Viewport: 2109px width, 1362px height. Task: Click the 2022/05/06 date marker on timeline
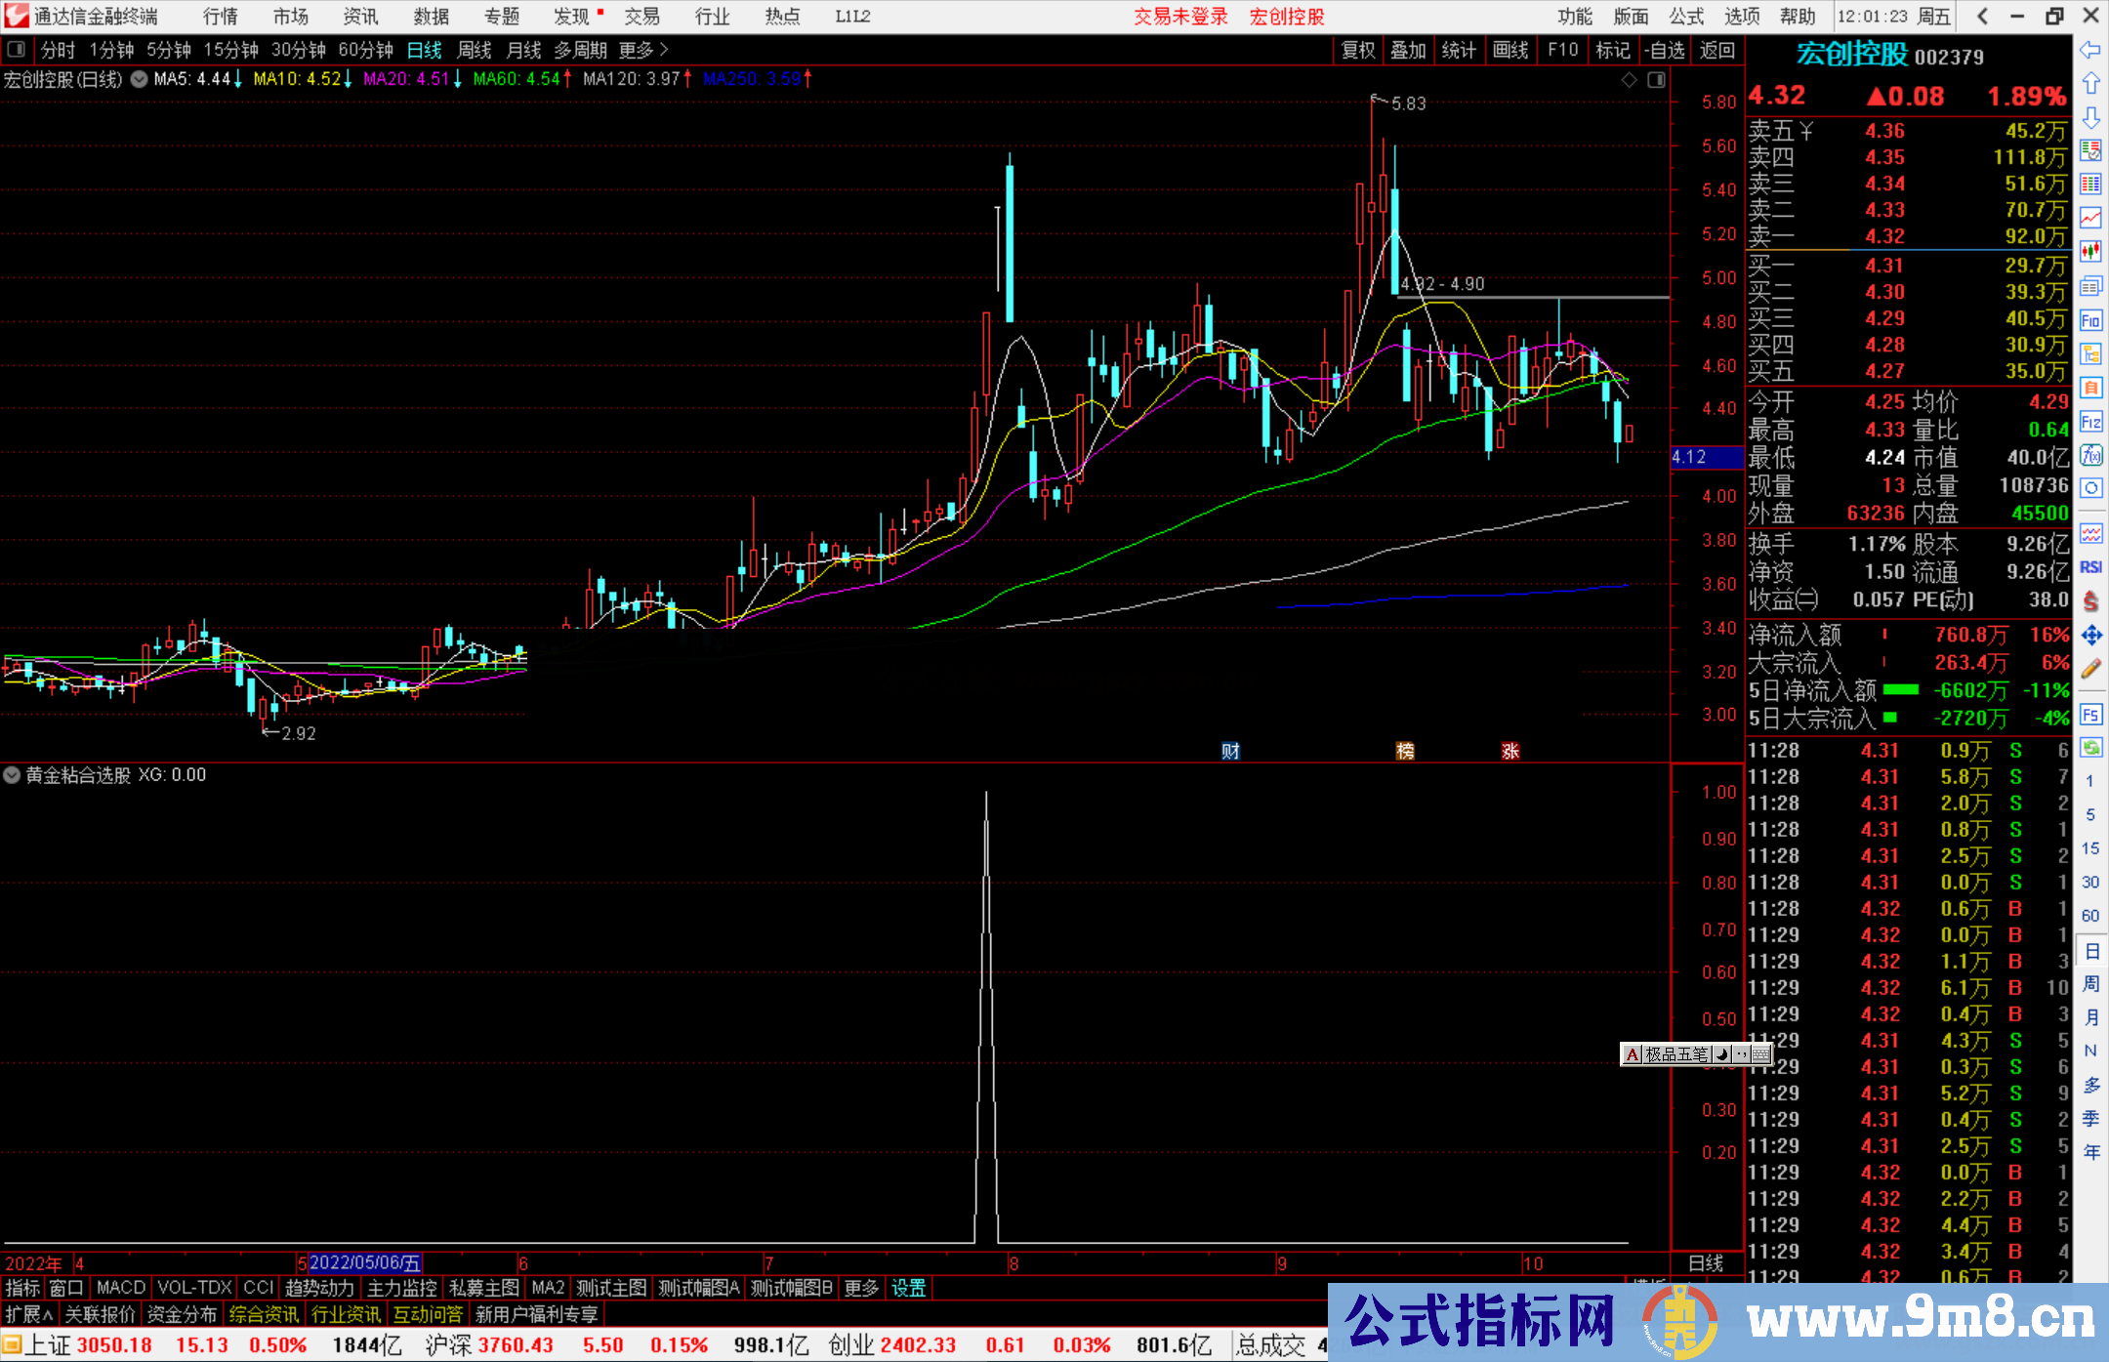(366, 1262)
